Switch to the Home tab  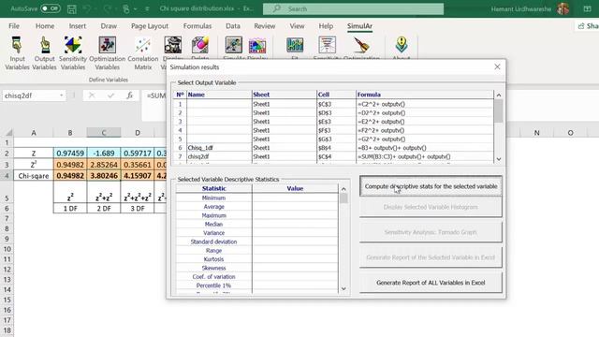45,26
